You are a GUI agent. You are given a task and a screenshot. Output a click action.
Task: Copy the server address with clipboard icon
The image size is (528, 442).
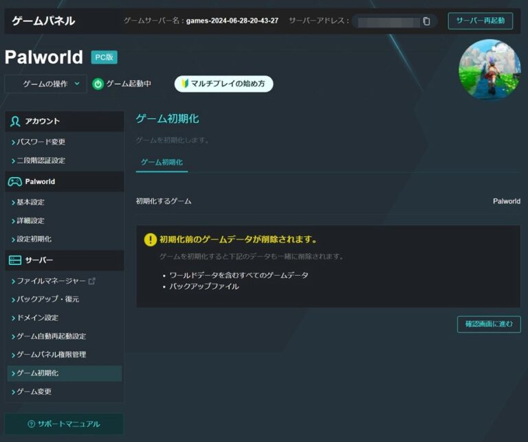click(x=426, y=21)
